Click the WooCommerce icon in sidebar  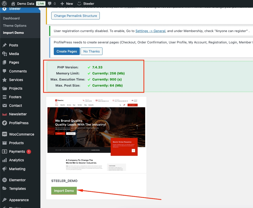(4, 134)
